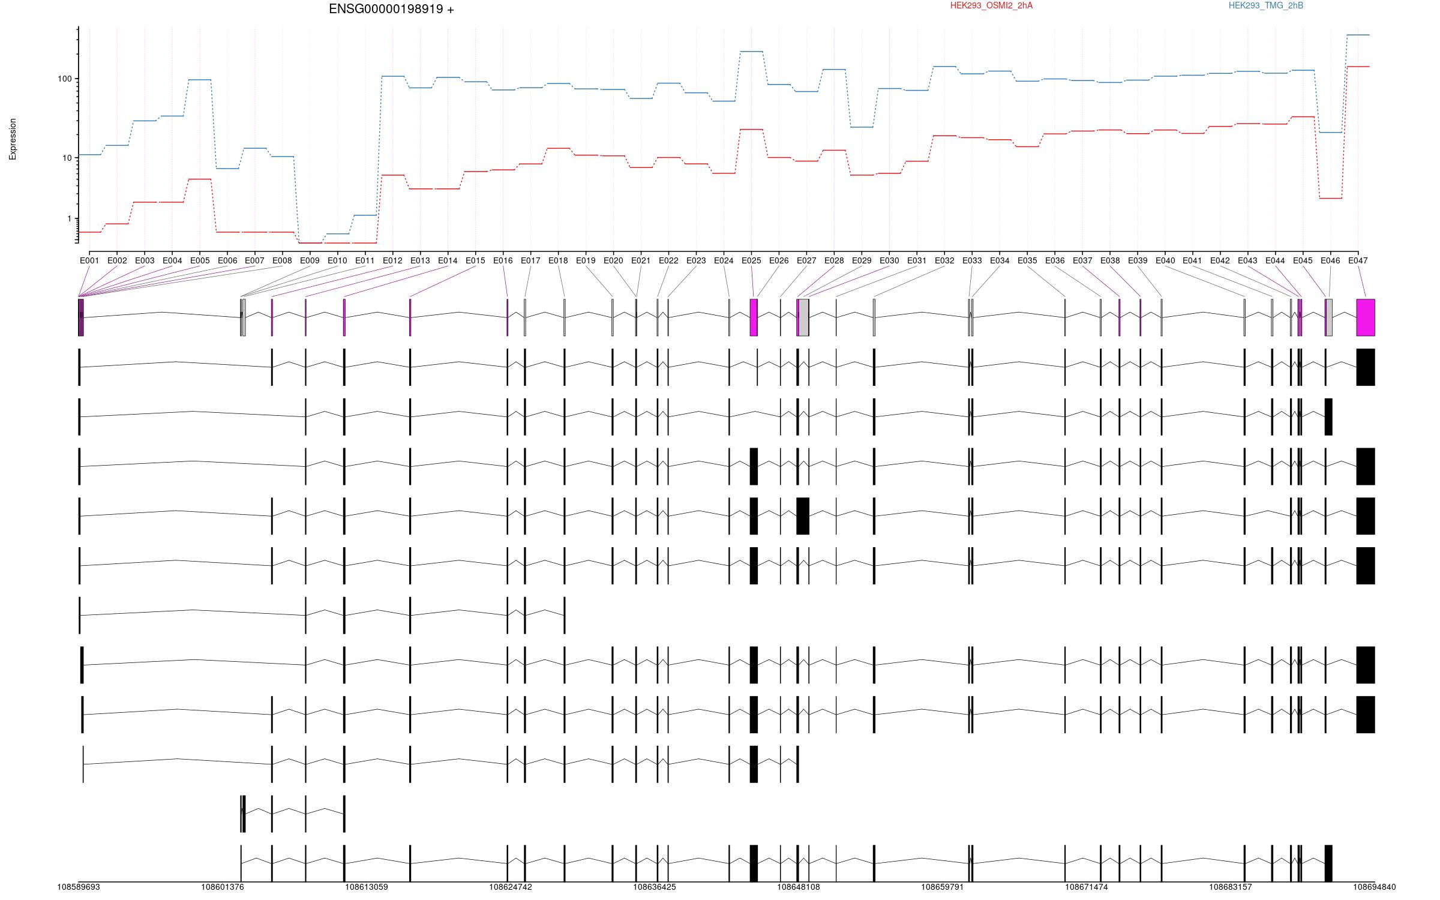
Task: Click genomic coordinate 108636425
Action: pos(655,887)
